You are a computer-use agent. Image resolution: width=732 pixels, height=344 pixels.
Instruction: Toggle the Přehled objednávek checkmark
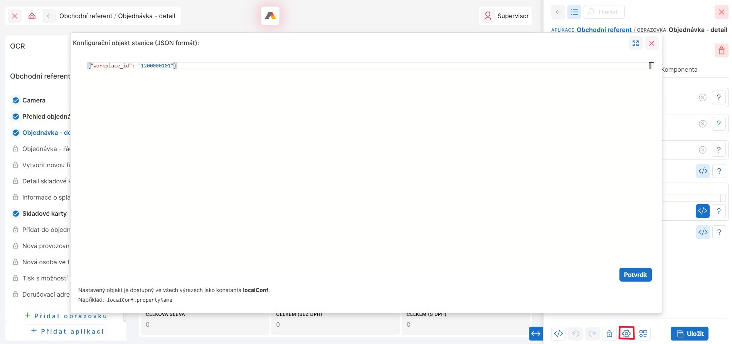[16, 116]
